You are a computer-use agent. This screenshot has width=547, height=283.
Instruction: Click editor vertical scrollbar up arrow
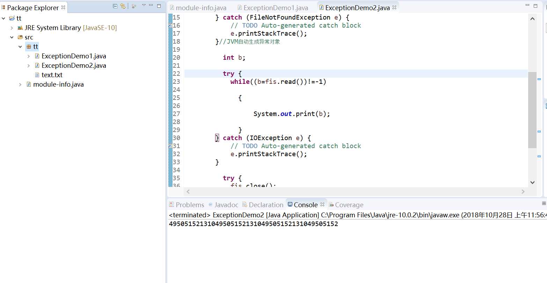pos(532,19)
